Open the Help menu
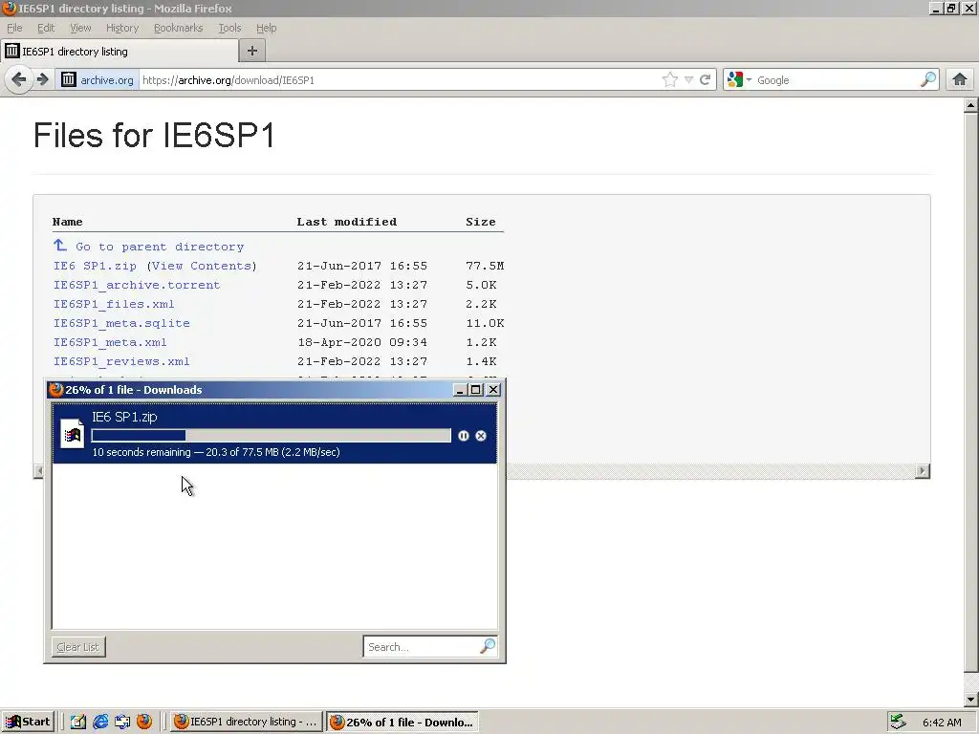 (266, 28)
